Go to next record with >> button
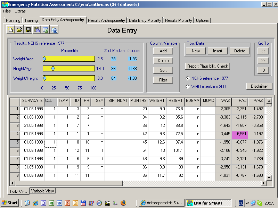 click(263, 61)
